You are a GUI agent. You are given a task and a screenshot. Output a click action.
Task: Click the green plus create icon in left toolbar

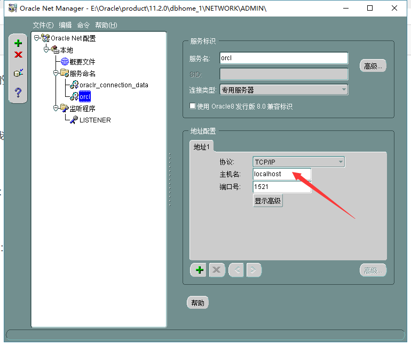(18, 43)
